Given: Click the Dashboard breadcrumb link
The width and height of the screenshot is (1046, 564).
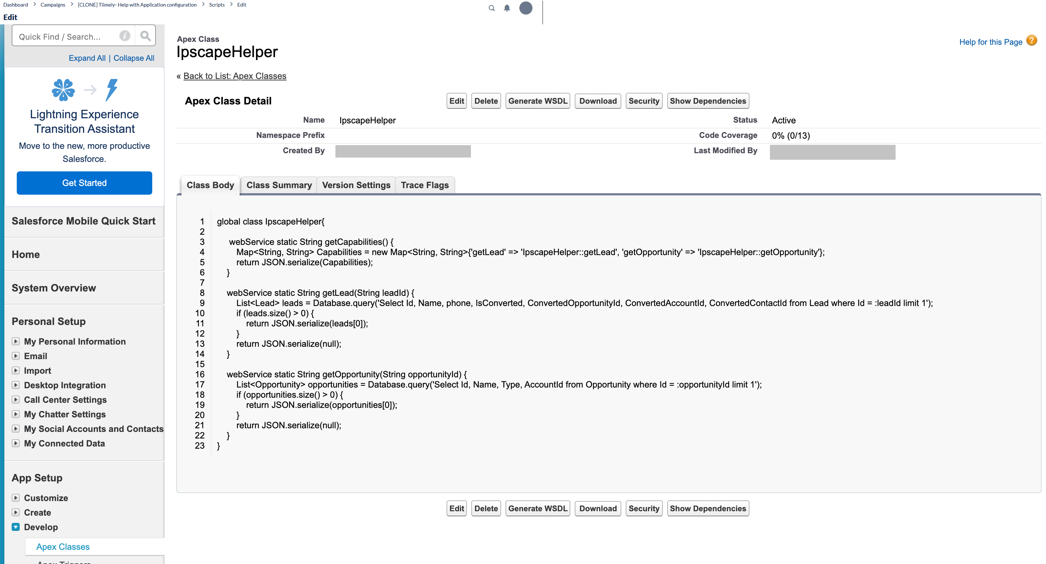Looking at the screenshot, I should pyautogui.click(x=15, y=4).
